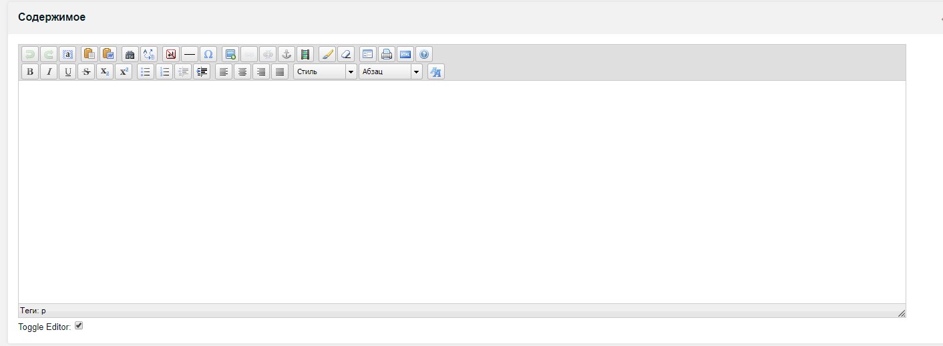Screen dimensions: 943x346
Task: Click the Help question mark icon
Action: click(x=424, y=54)
